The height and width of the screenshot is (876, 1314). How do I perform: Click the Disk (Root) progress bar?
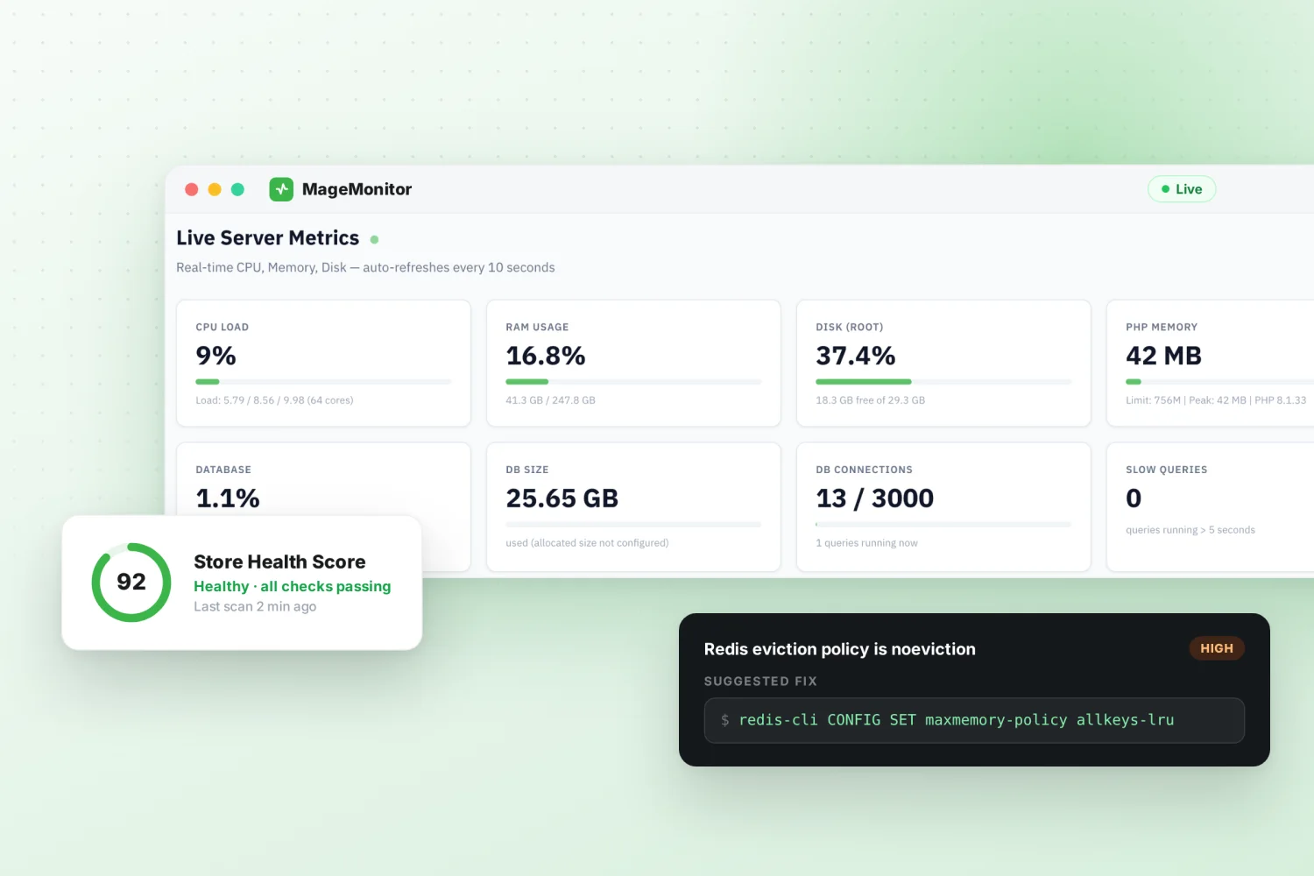[x=943, y=382]
